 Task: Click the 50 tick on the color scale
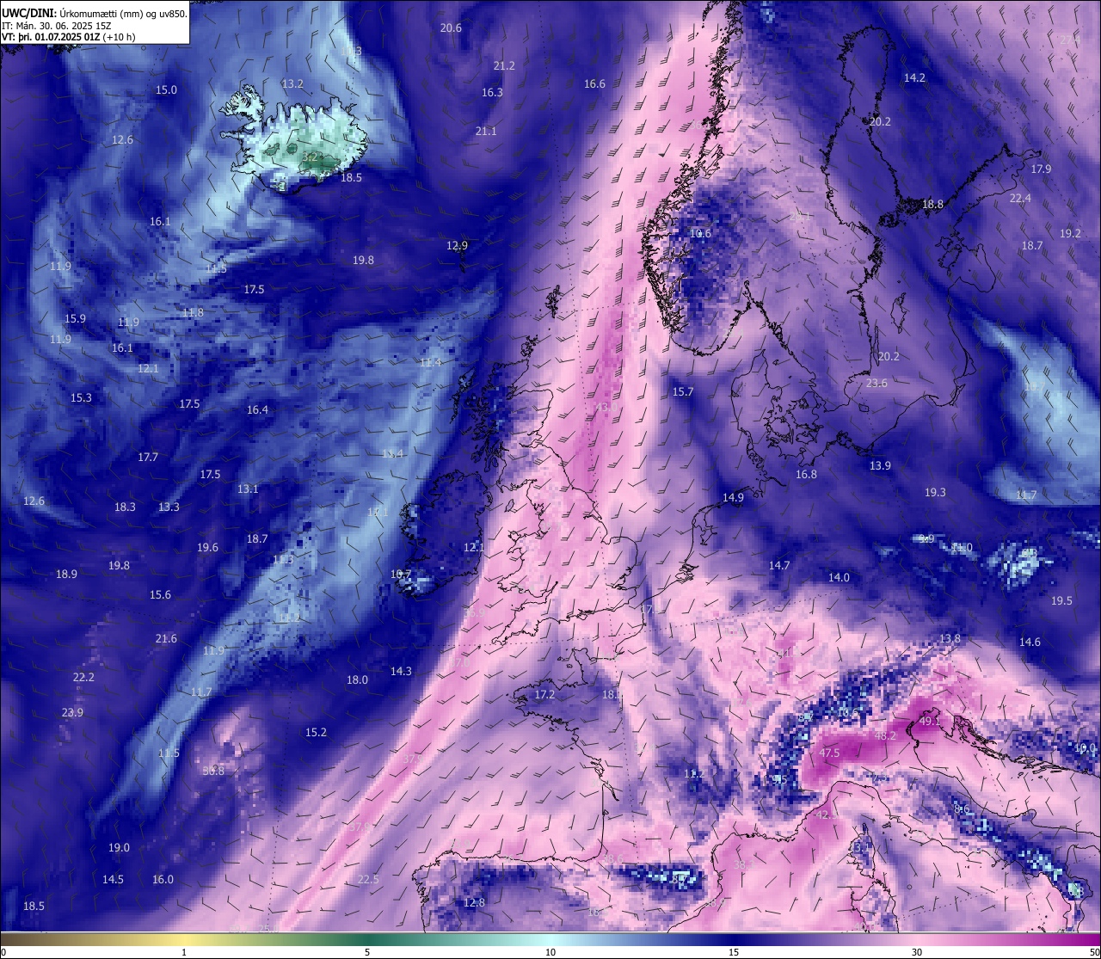coord(1094,952)
